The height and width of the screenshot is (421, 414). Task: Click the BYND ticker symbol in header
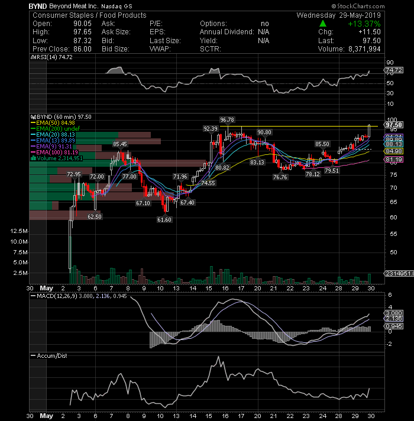(38, 6)
